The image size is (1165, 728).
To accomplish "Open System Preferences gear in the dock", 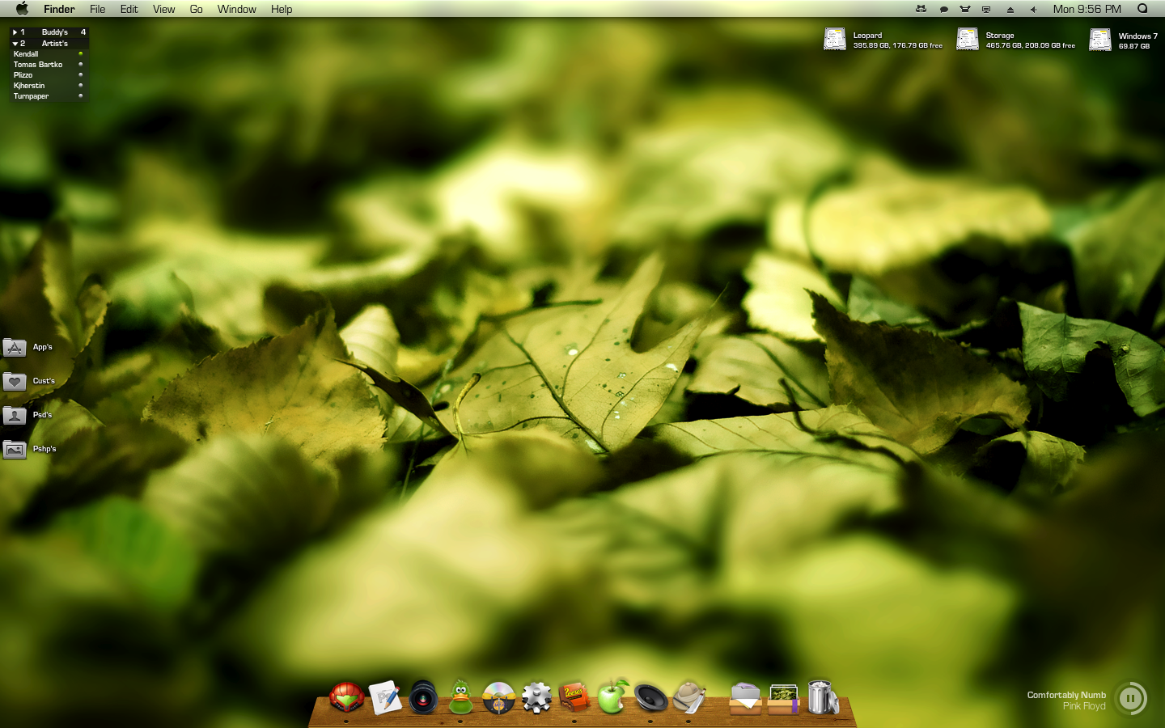I will tap(536, 697).
